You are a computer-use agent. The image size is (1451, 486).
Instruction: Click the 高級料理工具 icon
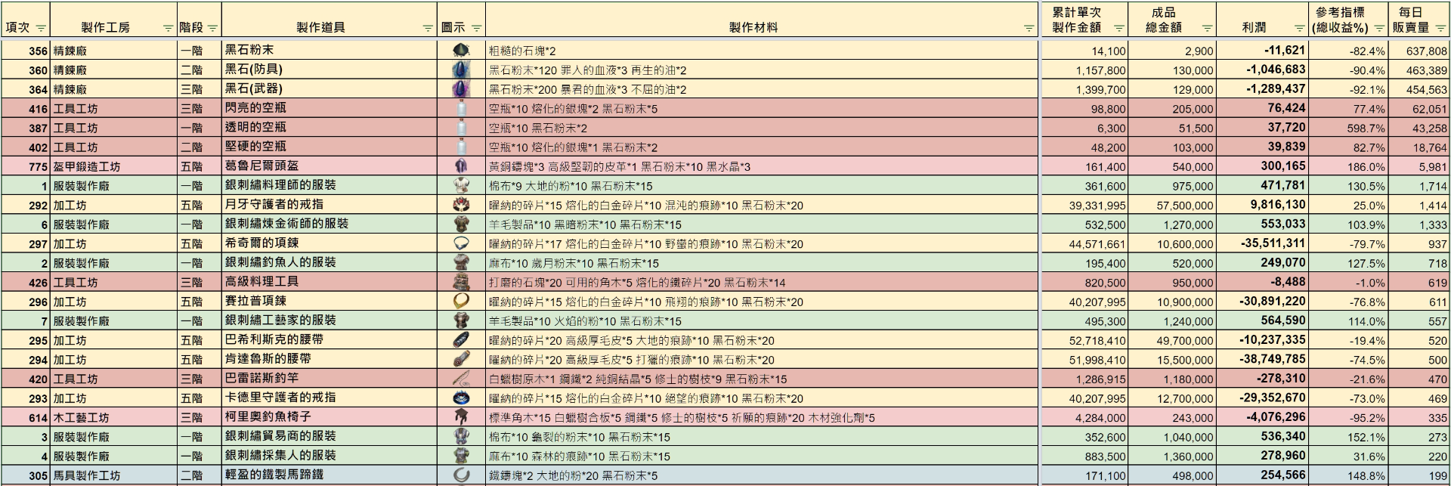point(461,282)
